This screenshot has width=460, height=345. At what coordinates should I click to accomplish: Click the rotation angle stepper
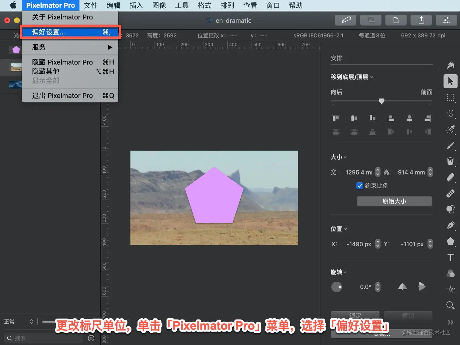tap(378, 287)
